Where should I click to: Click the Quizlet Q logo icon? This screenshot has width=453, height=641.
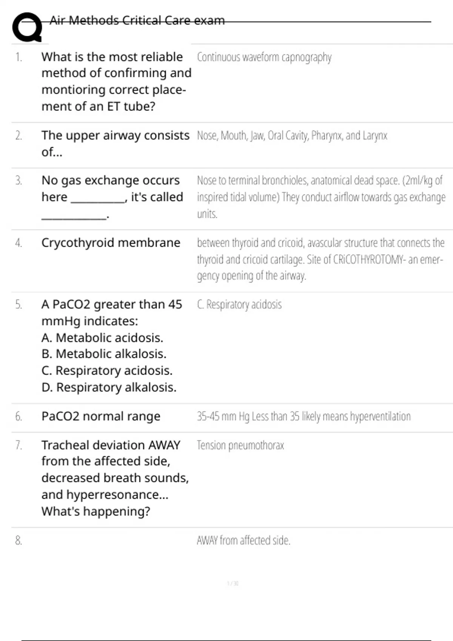click(27, 27)
